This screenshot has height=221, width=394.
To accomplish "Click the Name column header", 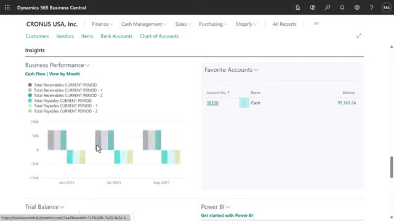I will tap(255, 93).
